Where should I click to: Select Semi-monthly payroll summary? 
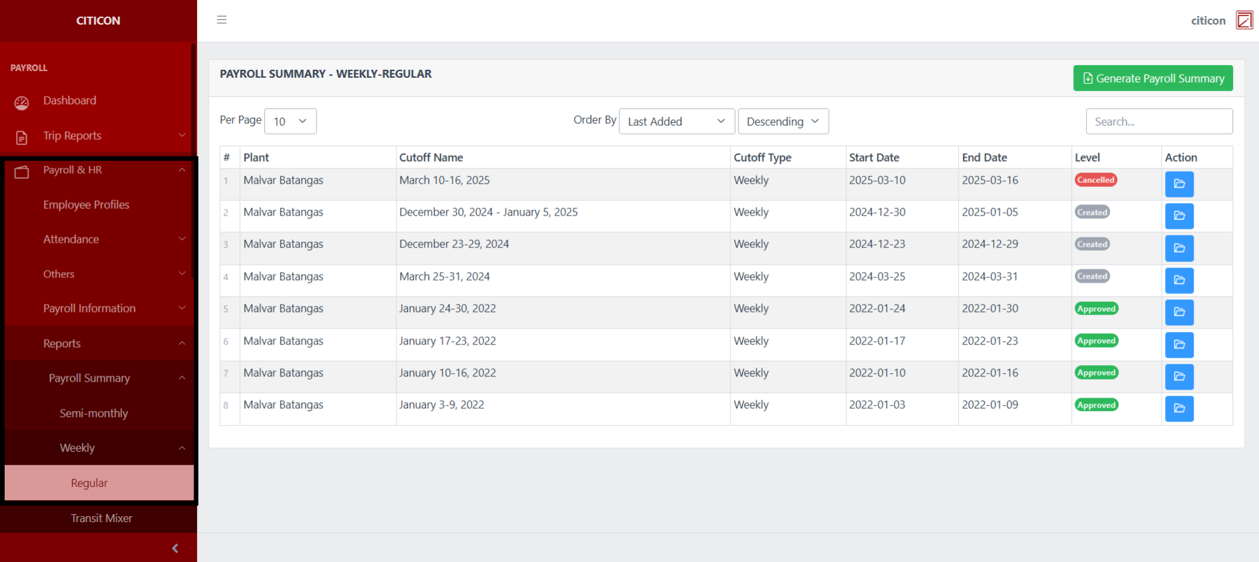[94, 413]
